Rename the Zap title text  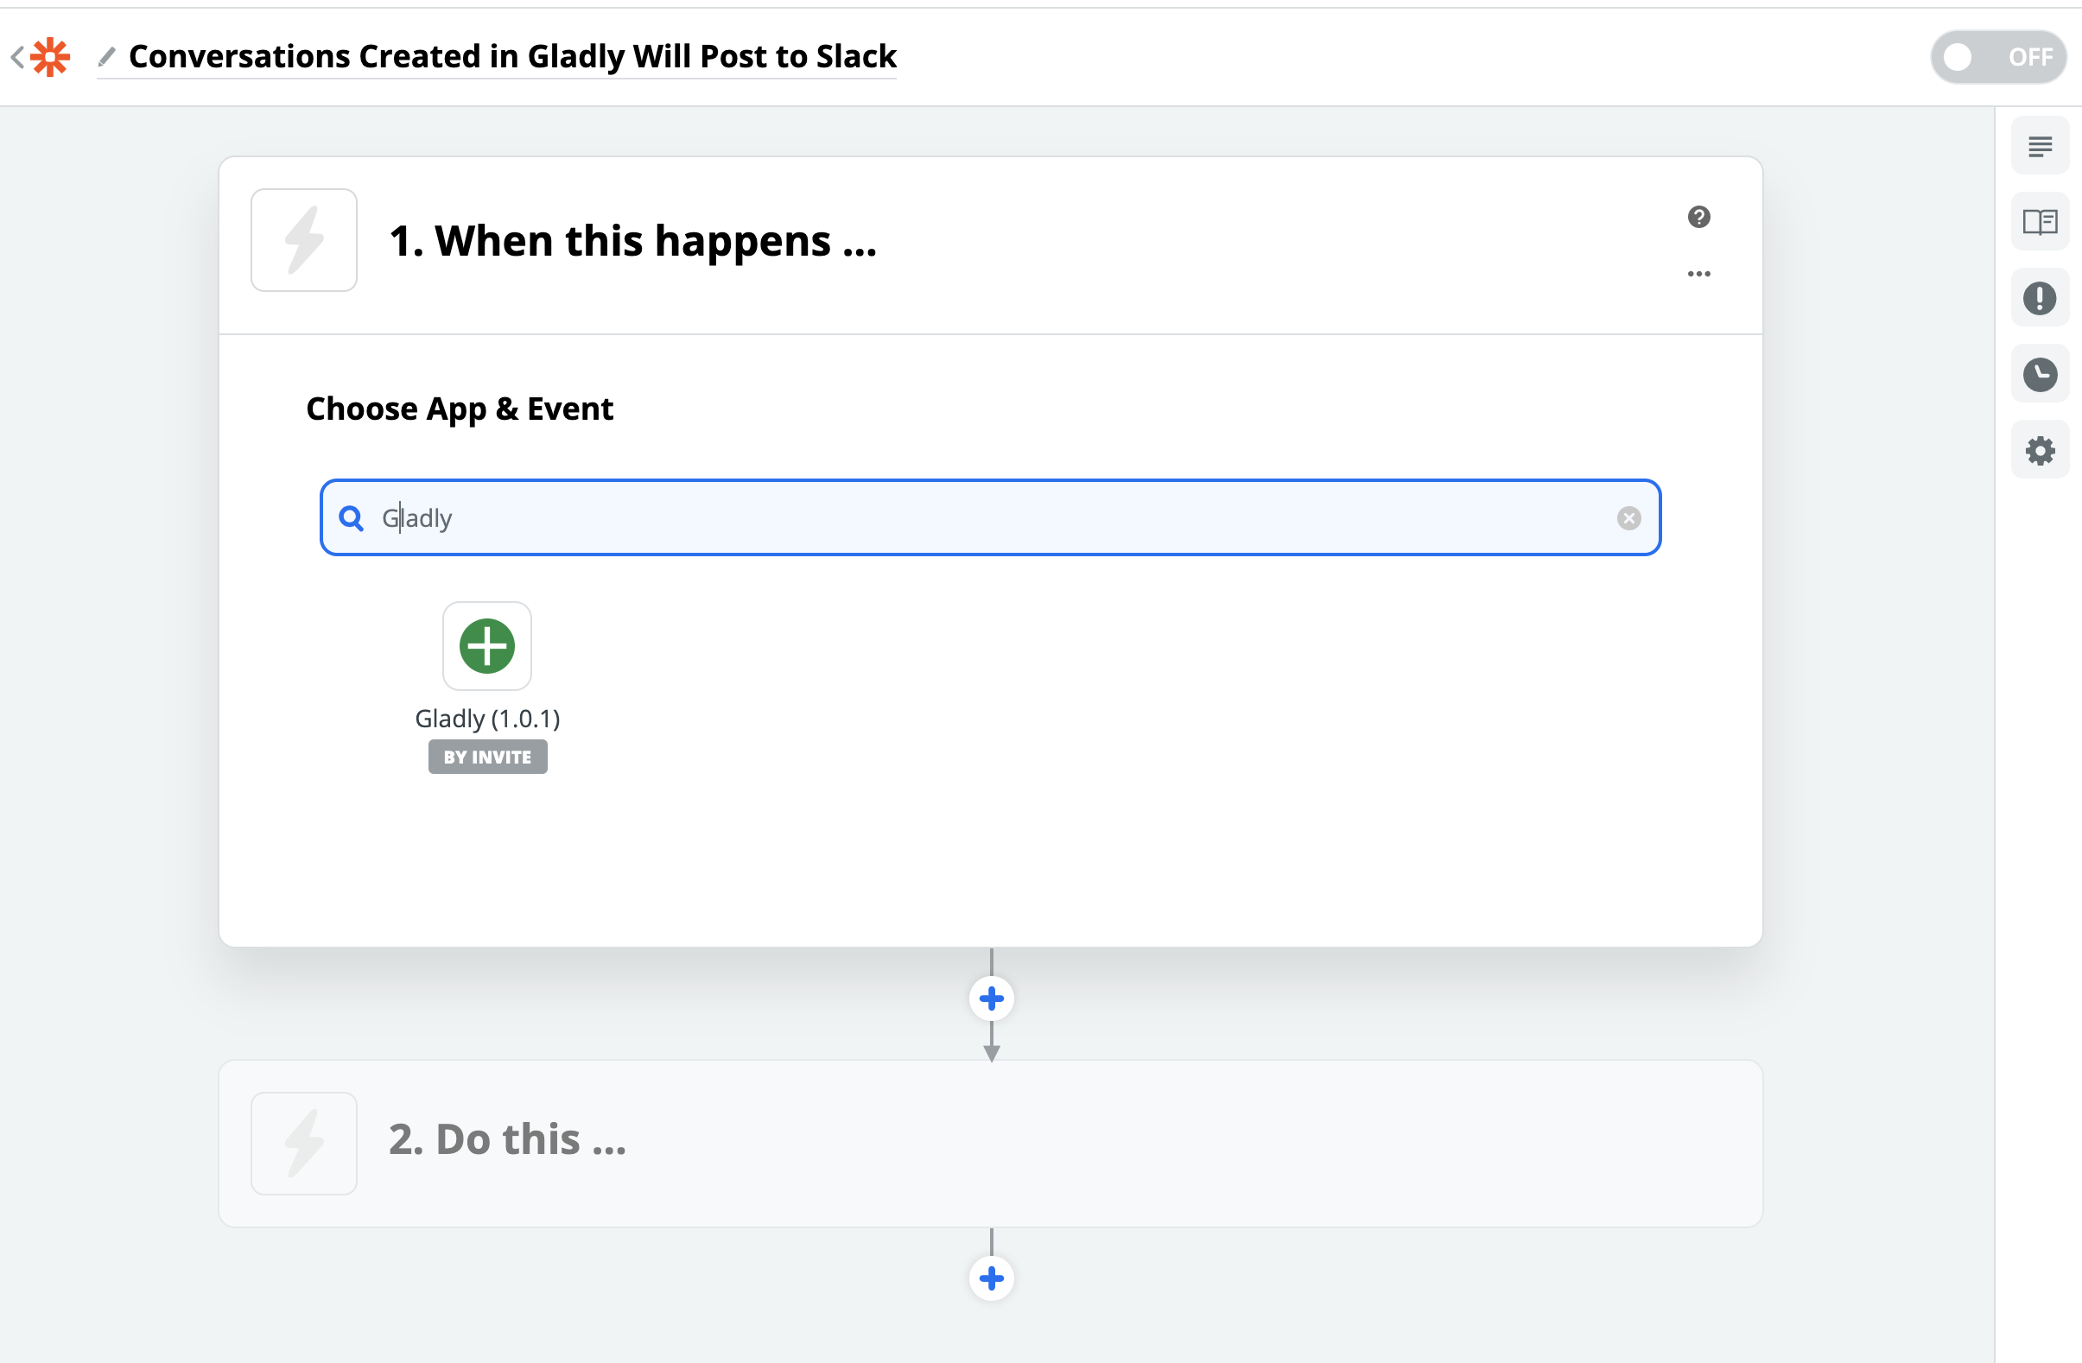(x=511, y=57)
